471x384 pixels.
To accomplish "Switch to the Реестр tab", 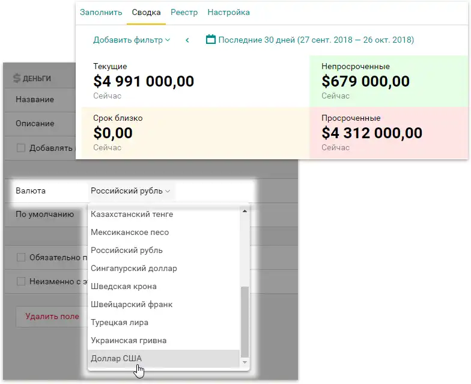I will [184, 12].
